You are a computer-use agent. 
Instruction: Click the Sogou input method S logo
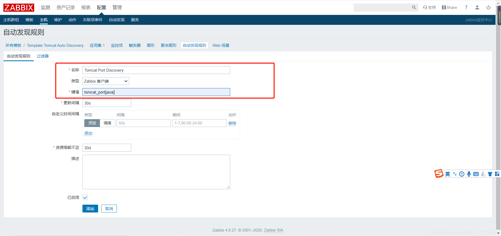[439, 174]
